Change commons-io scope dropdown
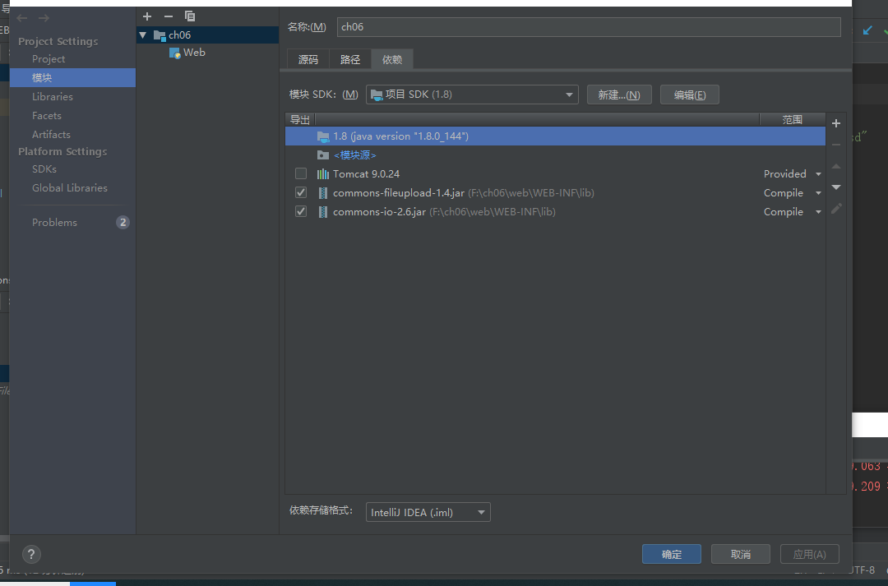This screenshot has height=586, width=888. (793, 212)
